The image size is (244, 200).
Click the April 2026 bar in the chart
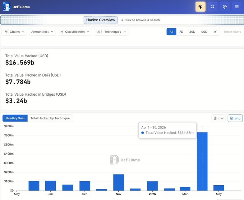202,162
